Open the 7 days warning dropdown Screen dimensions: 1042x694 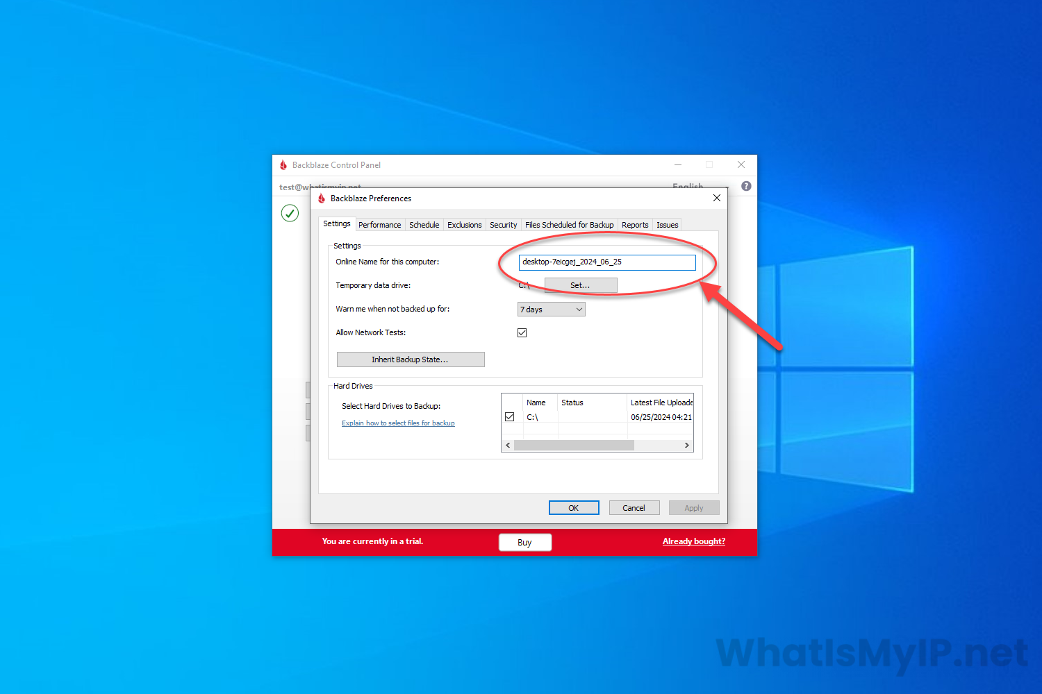tap(552, 310)
